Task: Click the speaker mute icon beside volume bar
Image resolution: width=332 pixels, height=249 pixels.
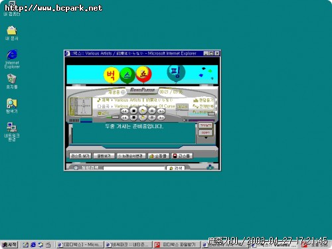Action: pos(185,120)
